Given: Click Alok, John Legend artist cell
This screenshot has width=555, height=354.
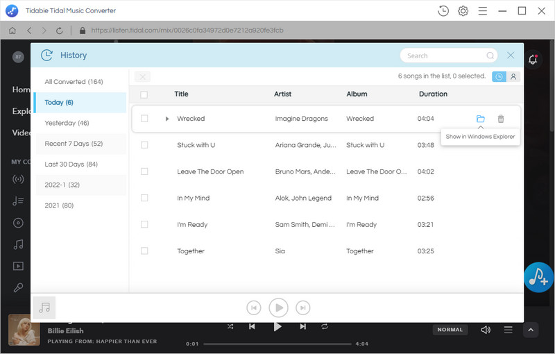Looking at the screenshot, I should 303,199.
